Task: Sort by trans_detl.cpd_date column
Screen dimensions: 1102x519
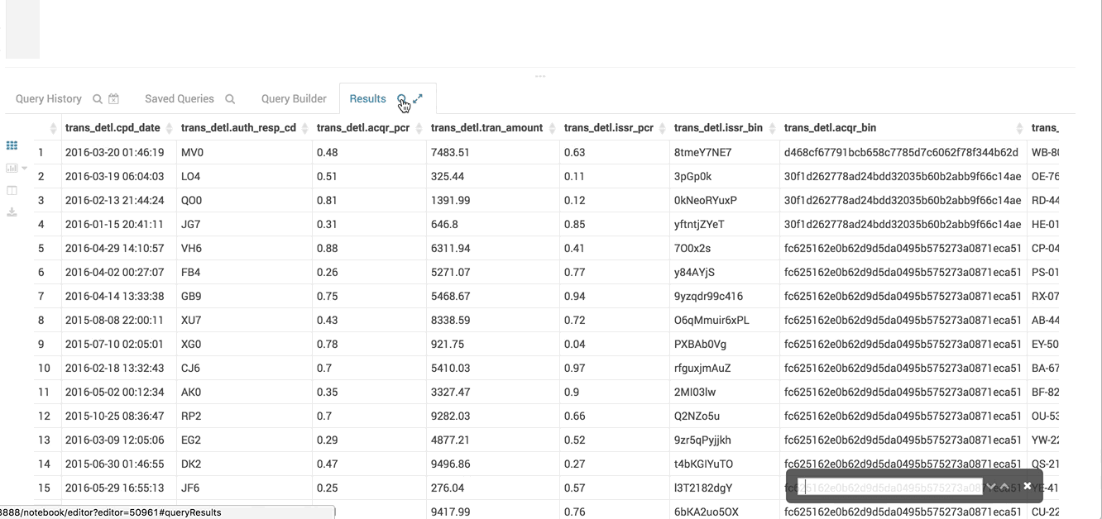Action: (113, 128)
